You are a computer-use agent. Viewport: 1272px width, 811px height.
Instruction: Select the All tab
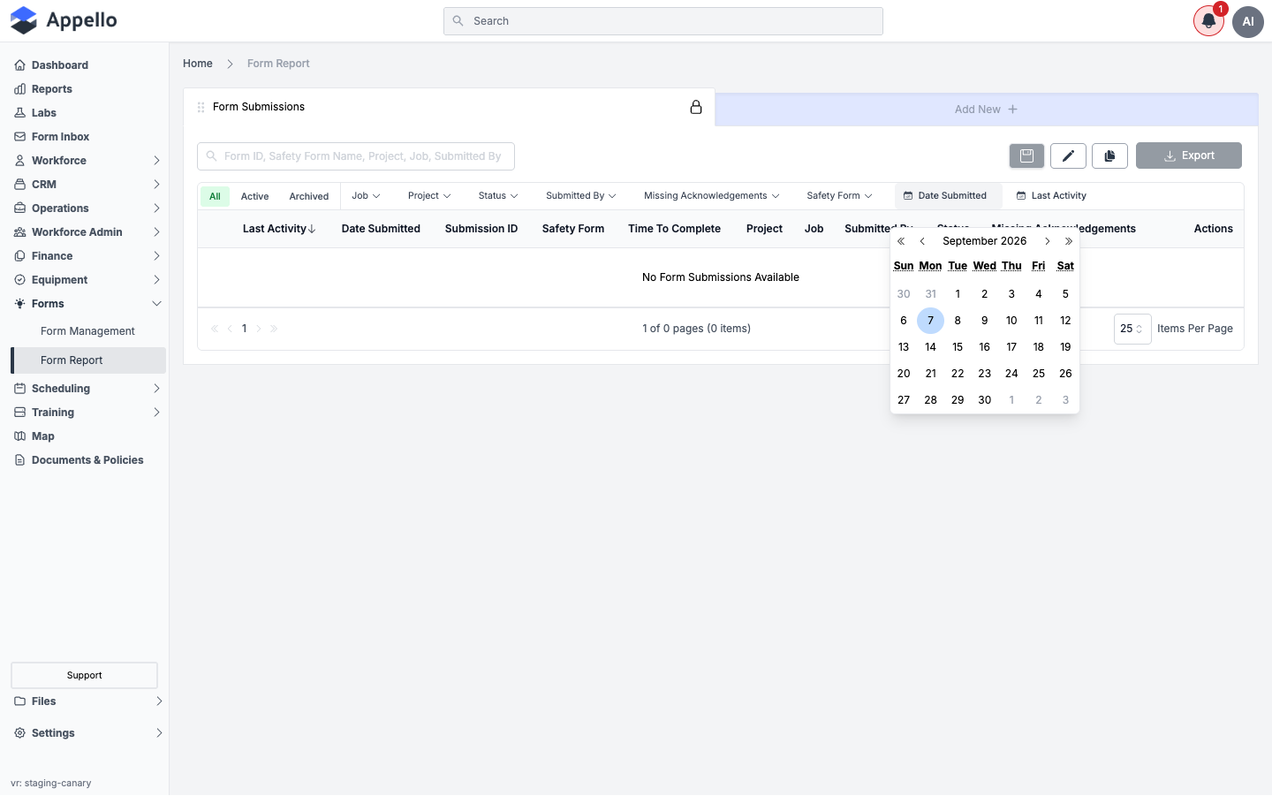tap(215, 196)
